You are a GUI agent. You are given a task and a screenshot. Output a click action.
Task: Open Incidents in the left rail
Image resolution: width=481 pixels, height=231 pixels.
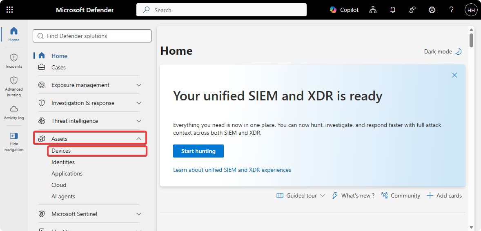tap(14, 61)
